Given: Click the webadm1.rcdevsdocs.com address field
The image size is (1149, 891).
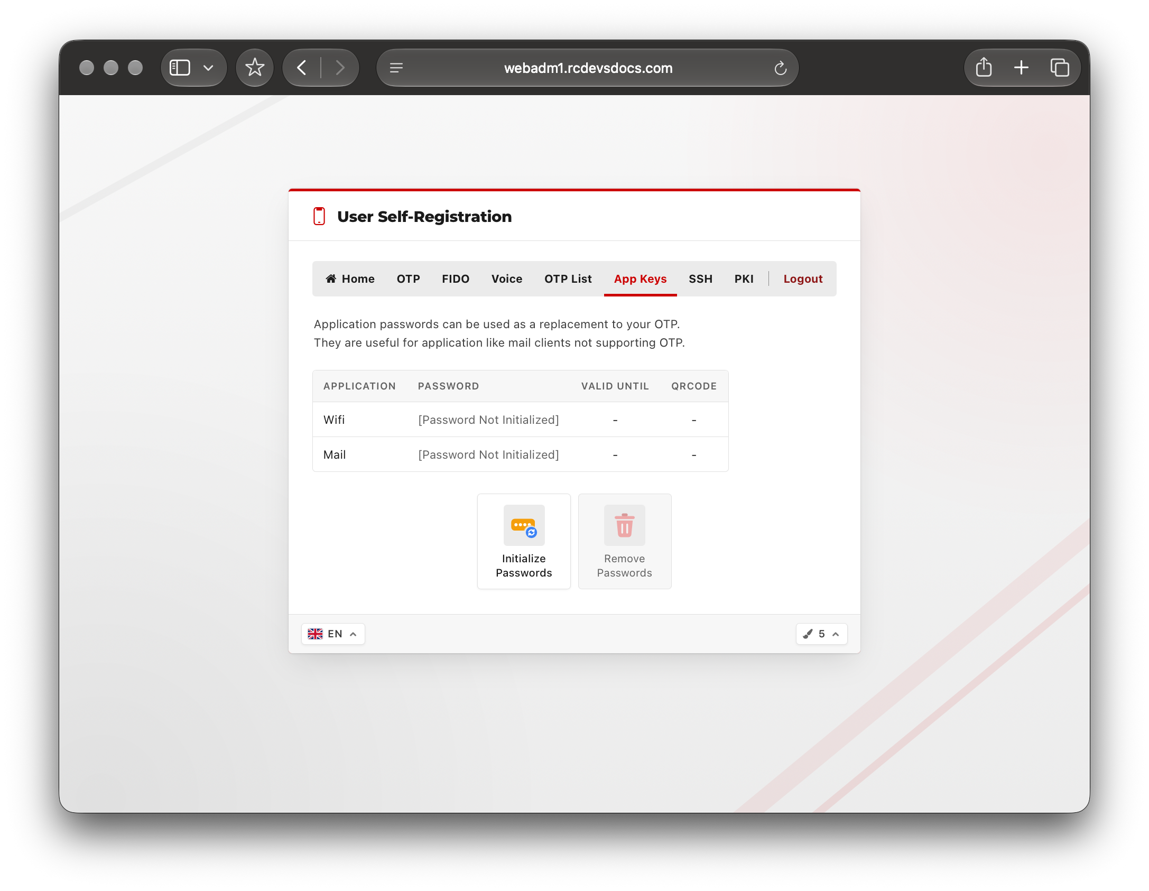Looking at the screenshot, I should pyautogui.click(x=588, y=68).
